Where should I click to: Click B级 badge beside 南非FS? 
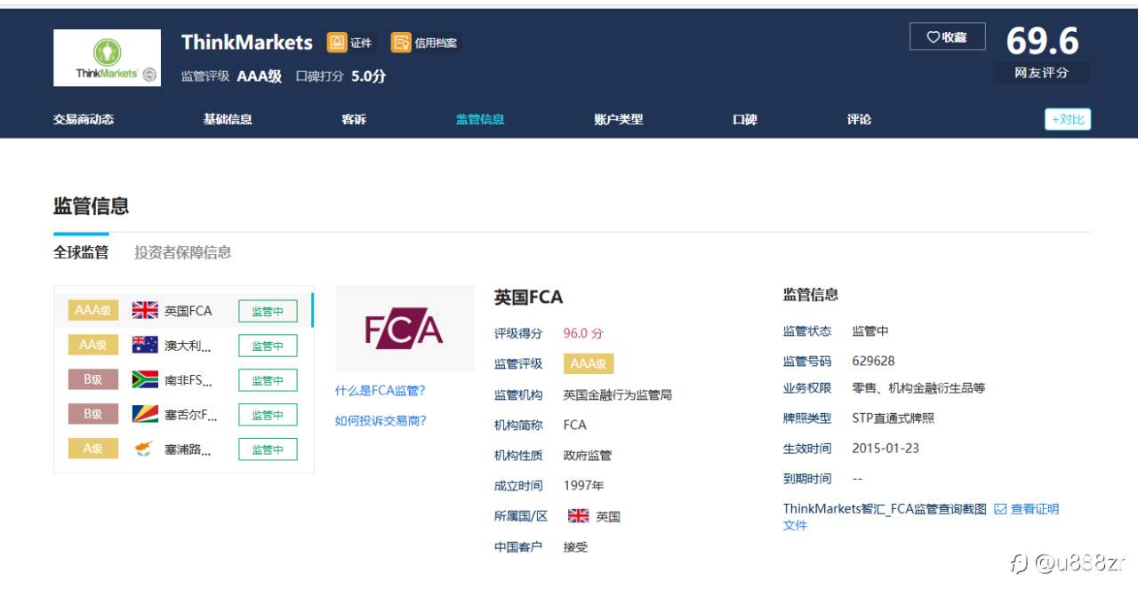coord(93,379)
